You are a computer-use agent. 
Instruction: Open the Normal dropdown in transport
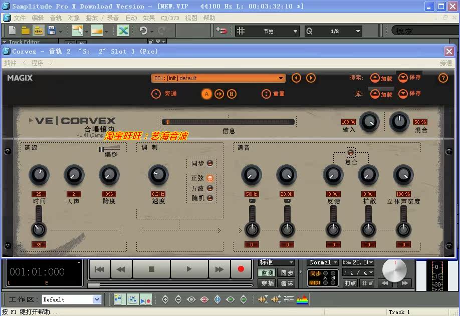click(323, 262)
